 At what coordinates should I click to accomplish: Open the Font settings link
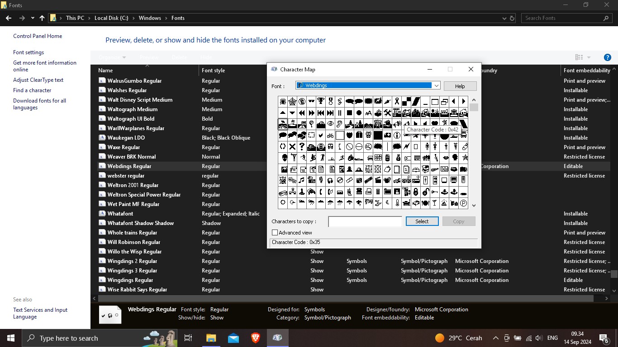tap(29, 52)
